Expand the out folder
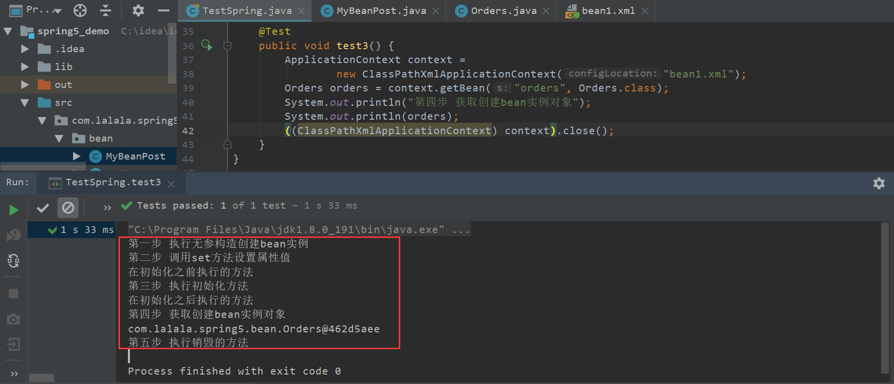This screenshot has height=384, width=894. click(x=25, y=84)
